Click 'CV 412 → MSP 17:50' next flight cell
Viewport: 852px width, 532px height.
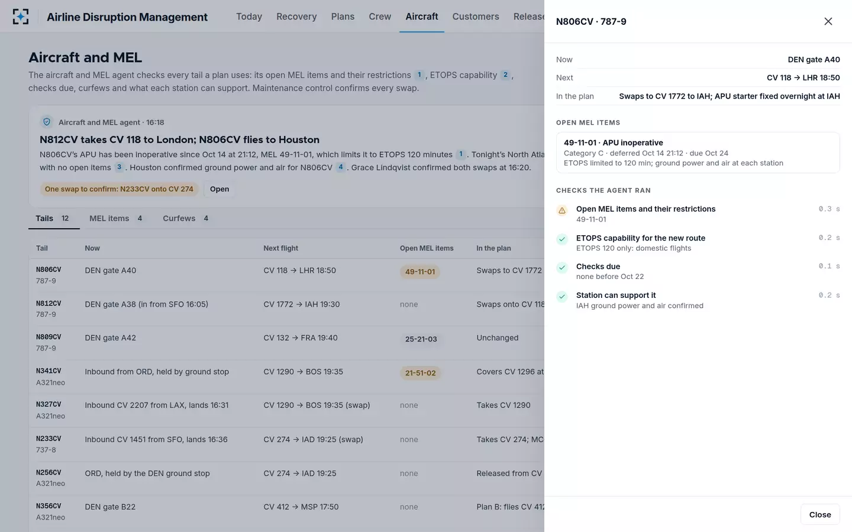301,507
